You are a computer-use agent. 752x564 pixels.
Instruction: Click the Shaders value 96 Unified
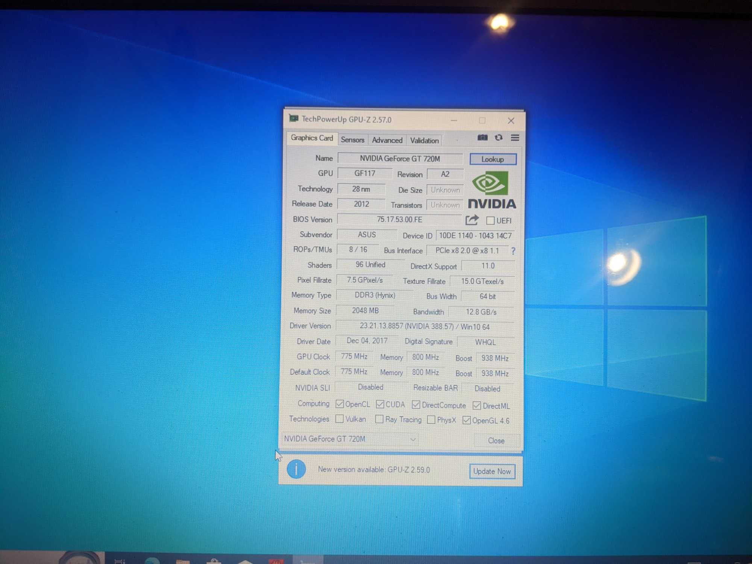[x=370, y=265]
